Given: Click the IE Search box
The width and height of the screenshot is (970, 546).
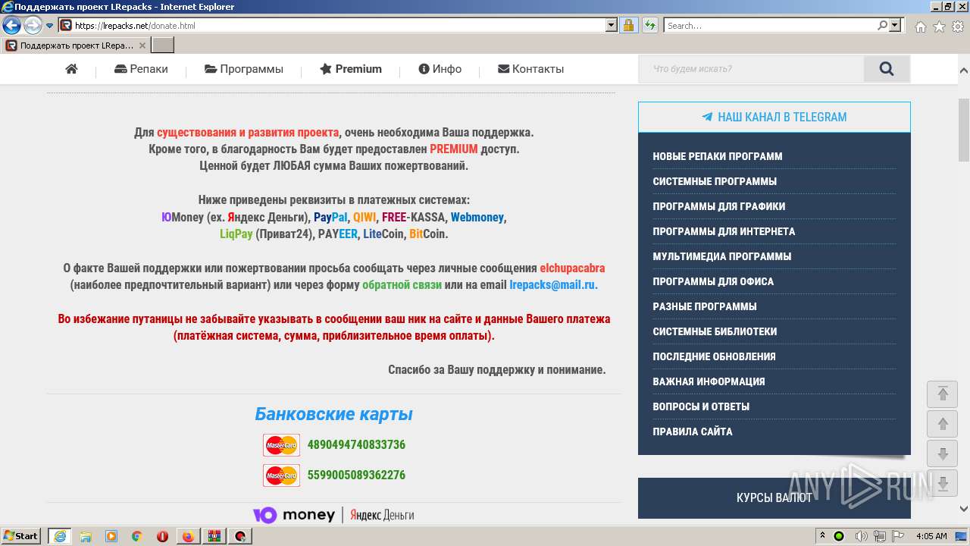Looking at the screenshot, I should point(770,25).
